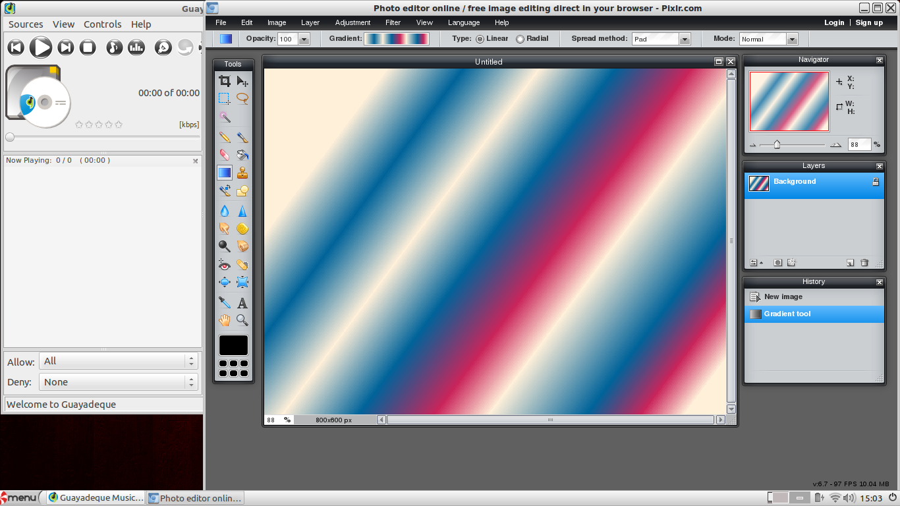
Task: Select the Blur (water drop) tool
Action: [225, 211]
